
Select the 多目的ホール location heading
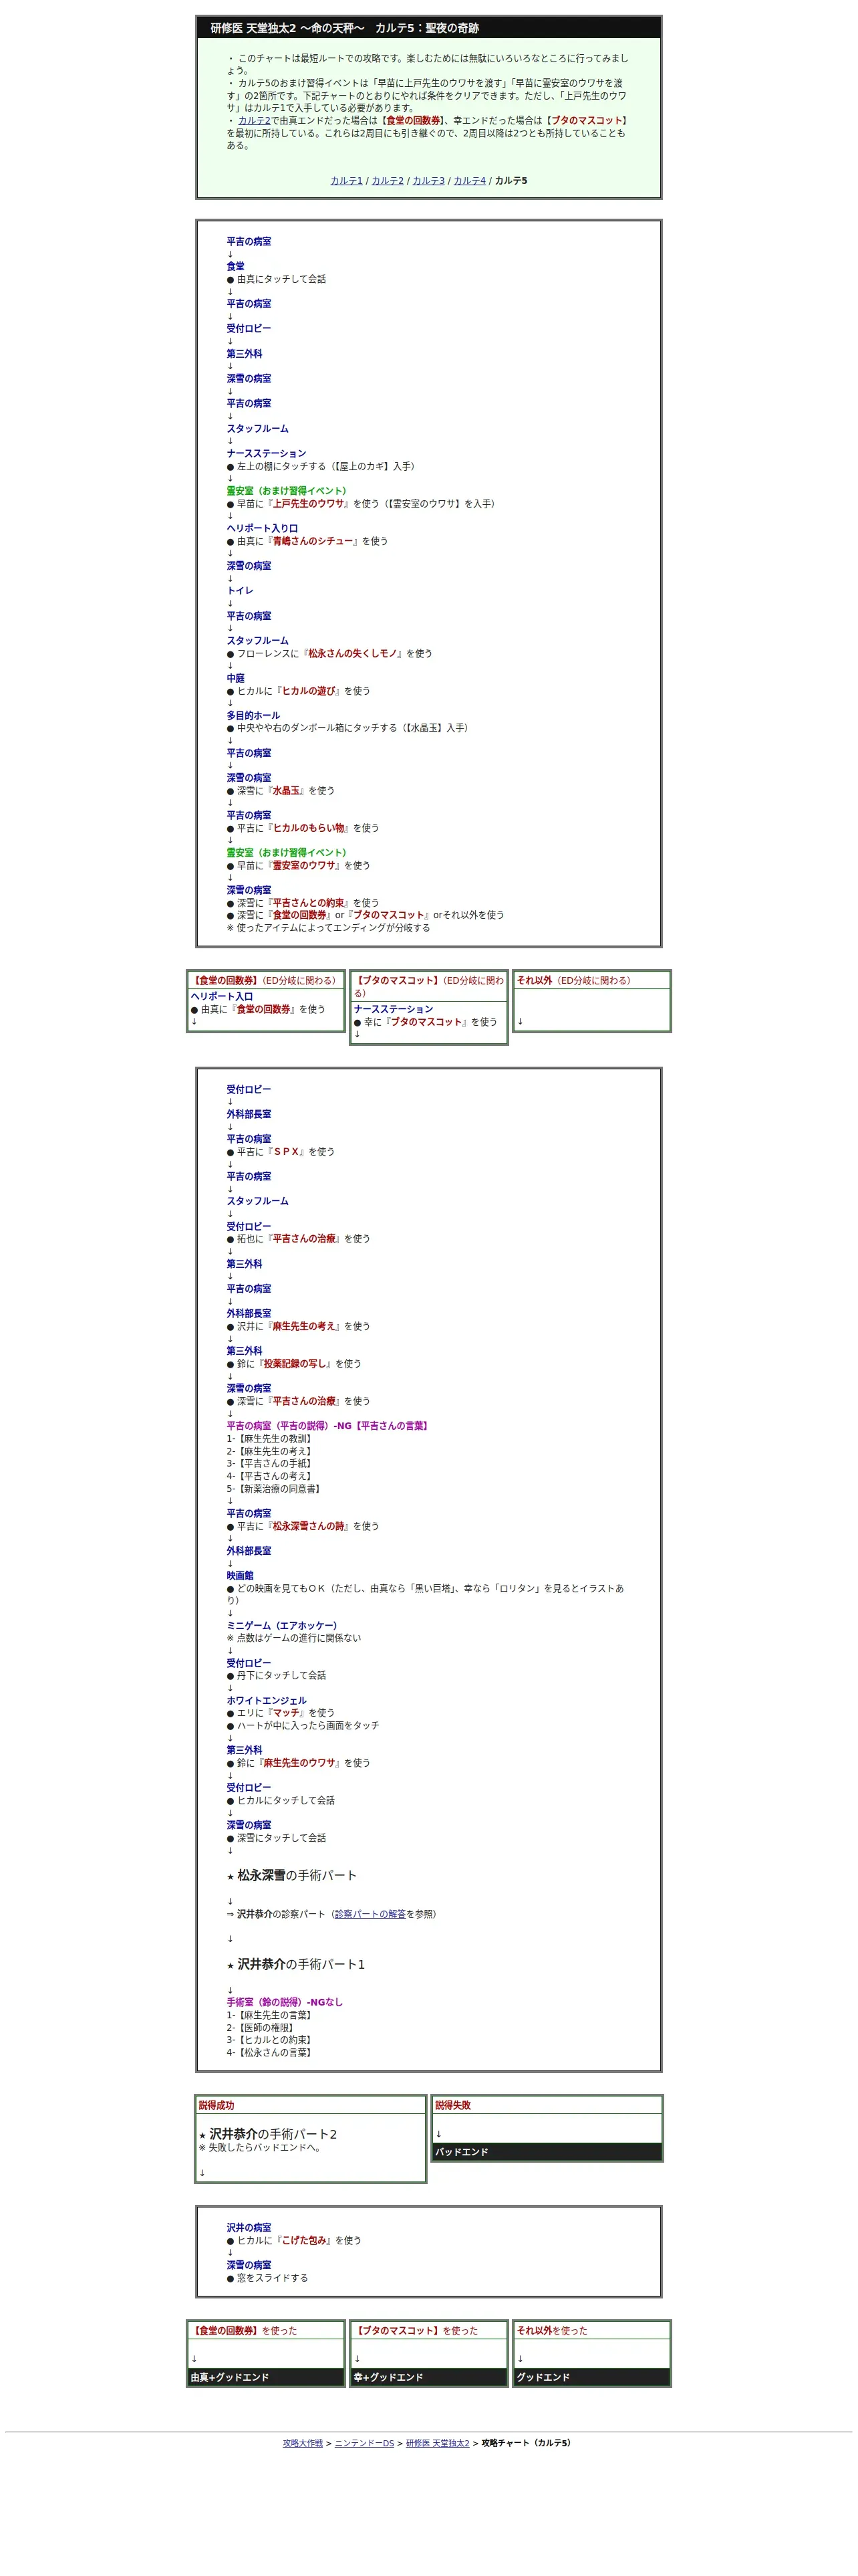pos(253,716)
